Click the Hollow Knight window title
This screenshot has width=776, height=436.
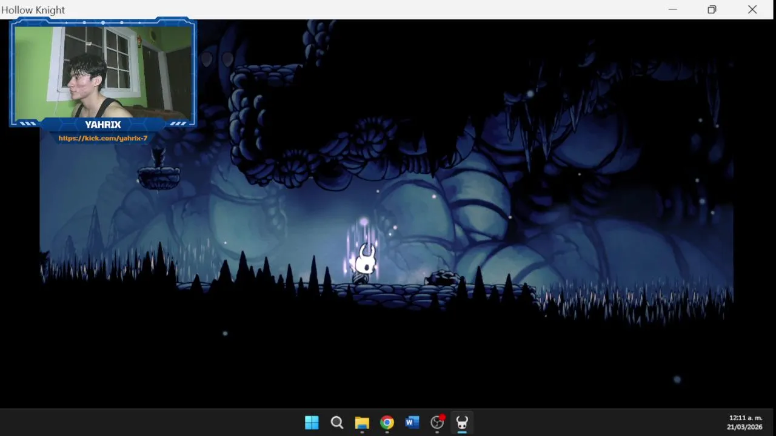click(33, 10)
